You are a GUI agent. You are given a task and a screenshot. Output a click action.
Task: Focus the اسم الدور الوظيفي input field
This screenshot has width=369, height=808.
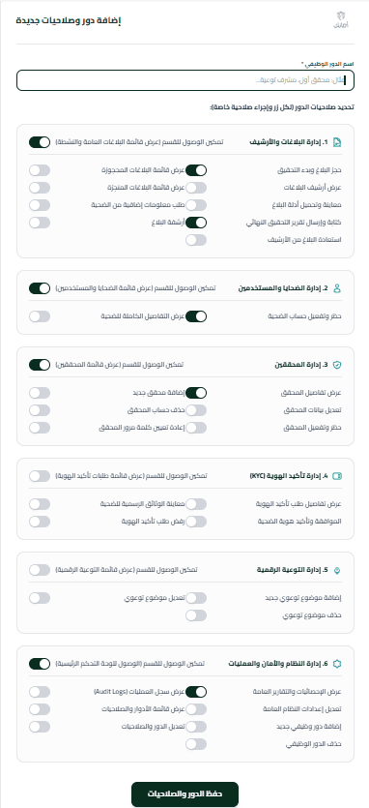[x=185, y=80]
